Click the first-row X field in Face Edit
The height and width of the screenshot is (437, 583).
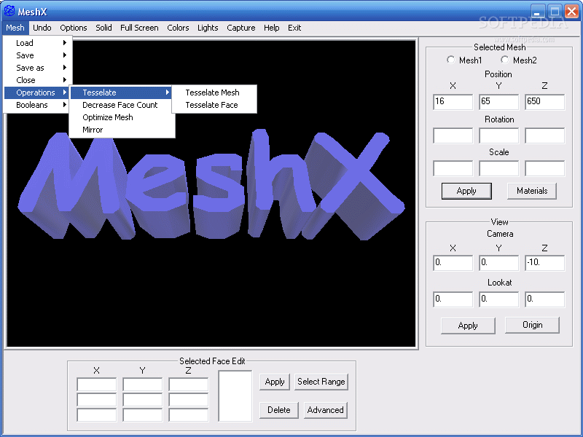tap(97, 385)
